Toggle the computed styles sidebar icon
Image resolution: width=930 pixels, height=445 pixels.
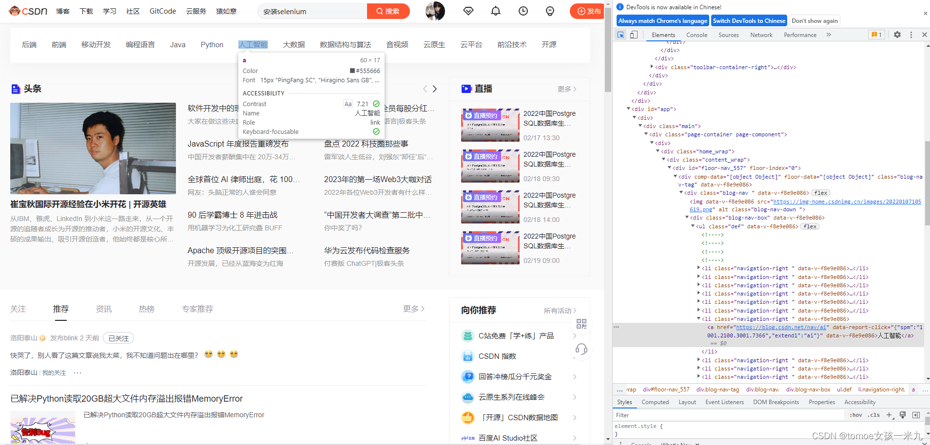point(916,415)
